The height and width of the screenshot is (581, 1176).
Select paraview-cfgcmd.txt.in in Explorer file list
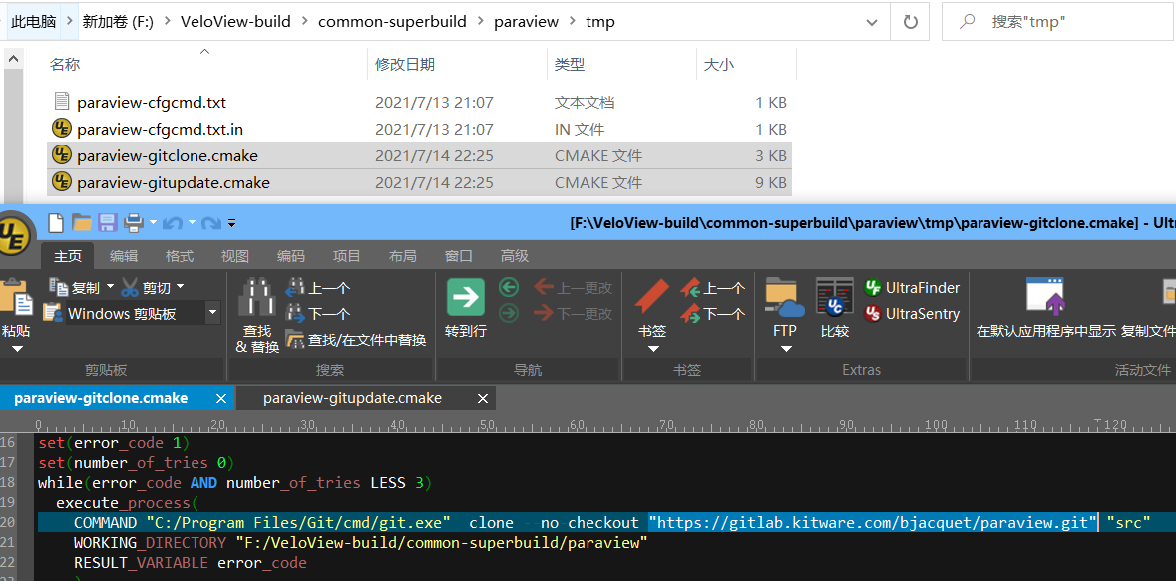(x=419, y=129)
